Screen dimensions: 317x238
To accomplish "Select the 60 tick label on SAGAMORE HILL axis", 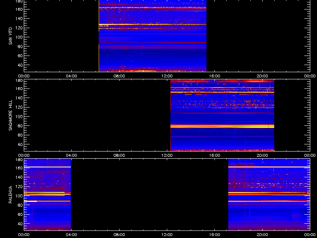I will 20,135.
